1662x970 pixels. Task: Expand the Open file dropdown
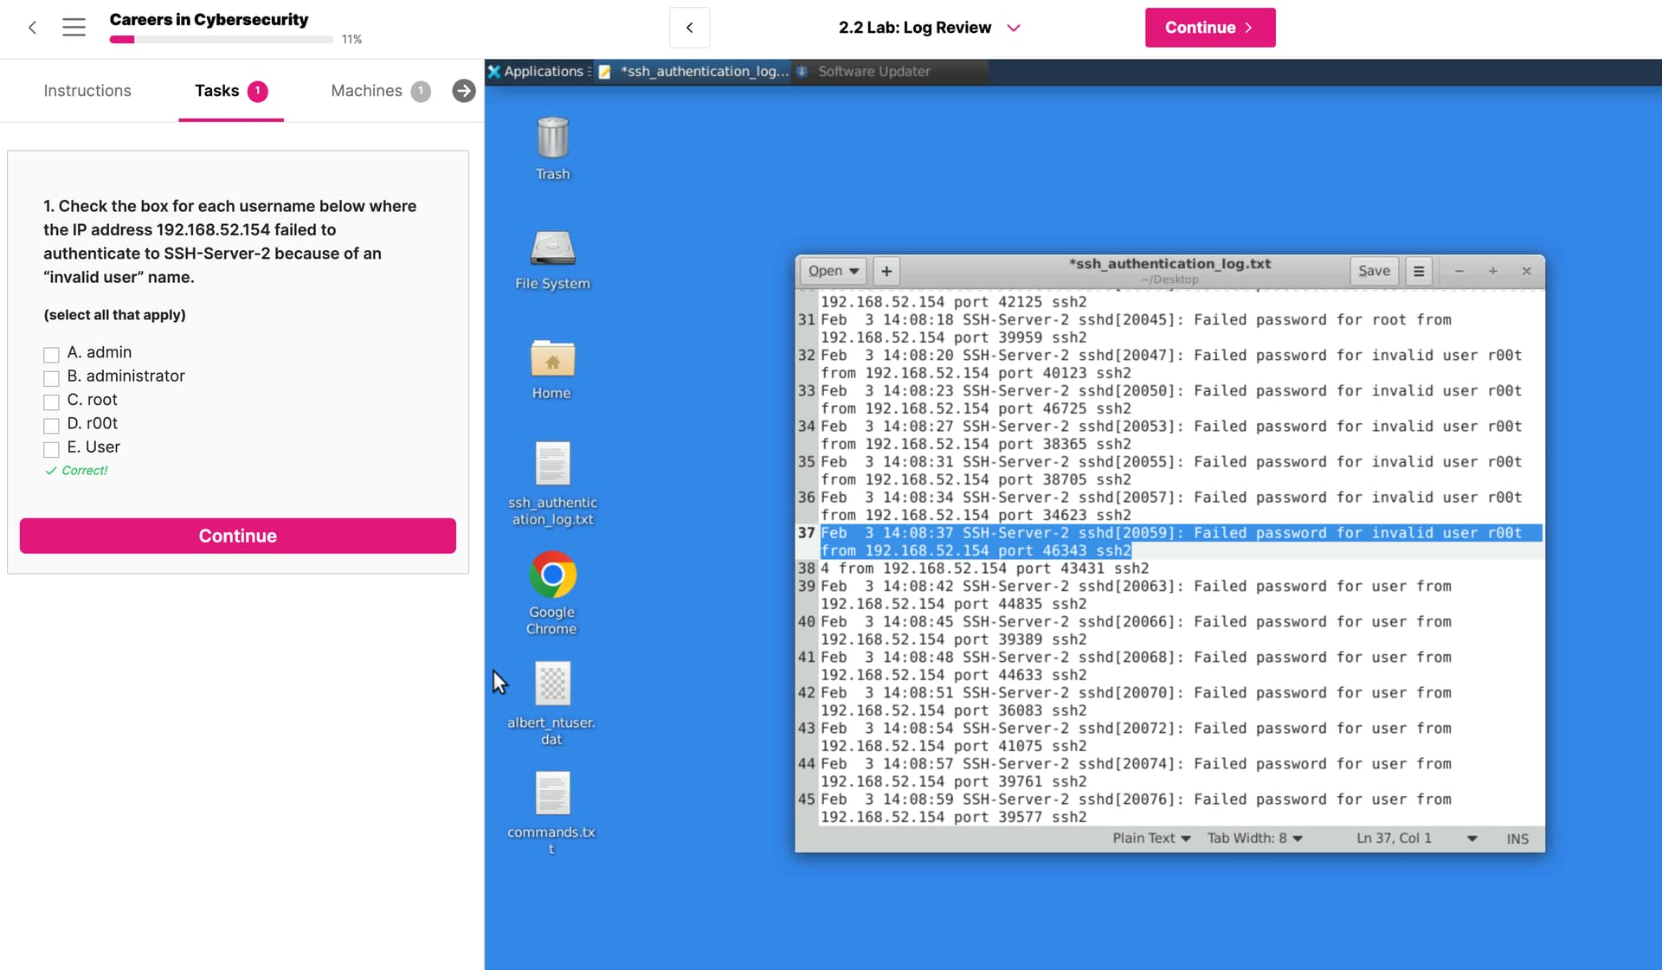pyautogui.click(x=833, y=271)
